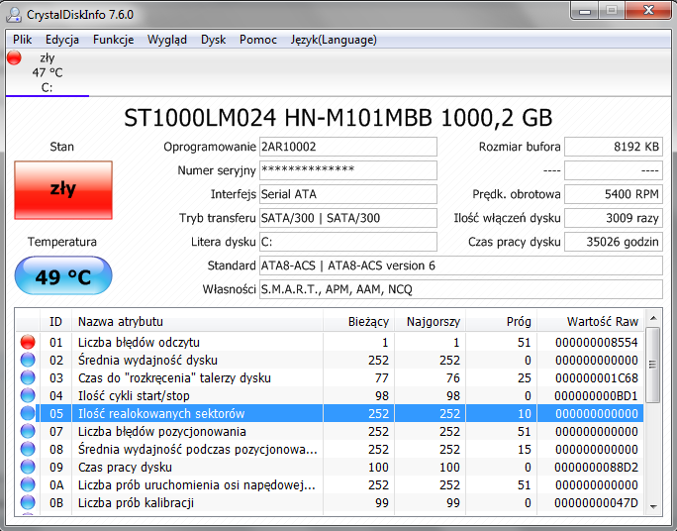Click the scroll-up arrow of attribute list
Image resolution: width=677 pixels, height=531 pixels.
[x=653, y=318]
